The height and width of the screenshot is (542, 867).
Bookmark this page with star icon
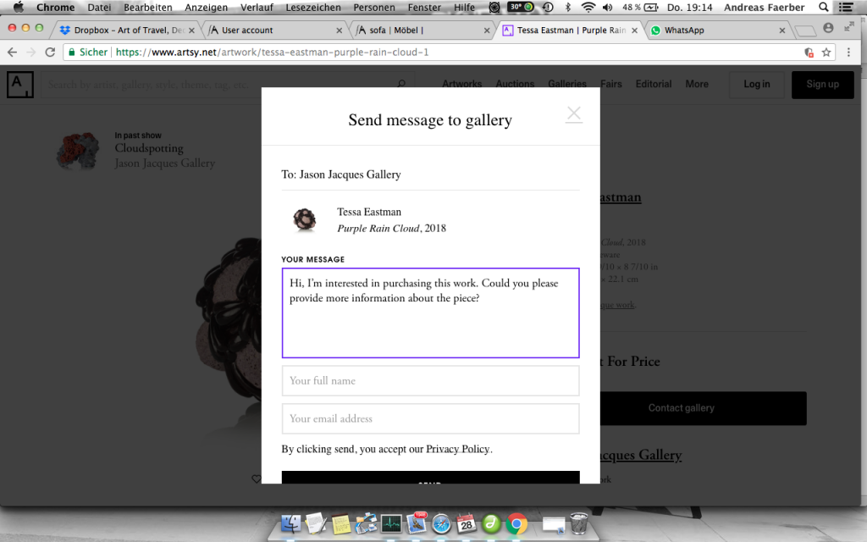826,53
